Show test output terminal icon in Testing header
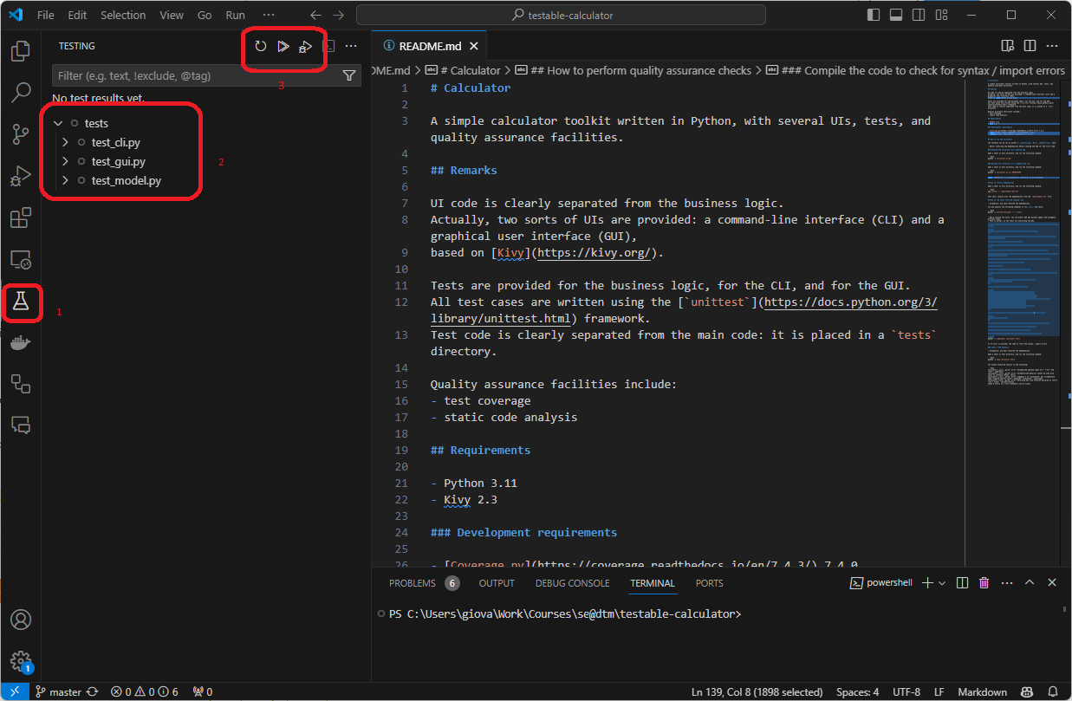 click(x=329, y=46)
